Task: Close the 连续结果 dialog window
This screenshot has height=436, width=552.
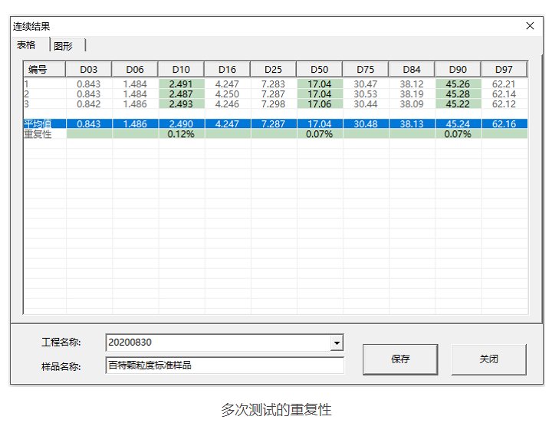Action: coord(530,26)
